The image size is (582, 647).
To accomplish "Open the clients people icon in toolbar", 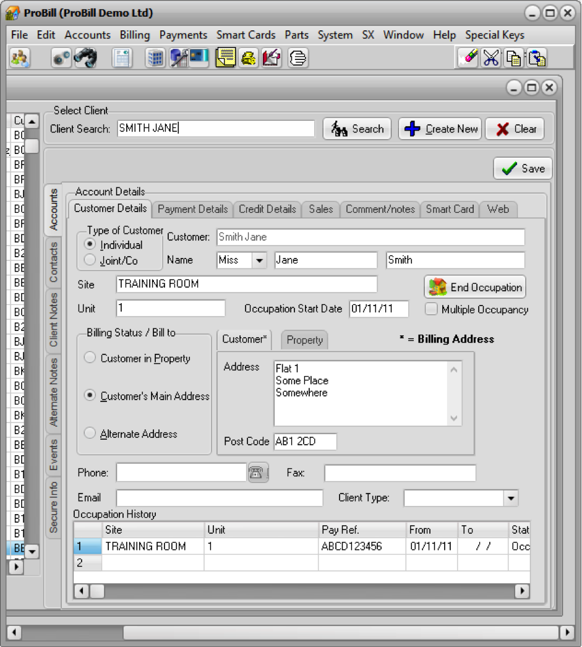I will (20, 58).
